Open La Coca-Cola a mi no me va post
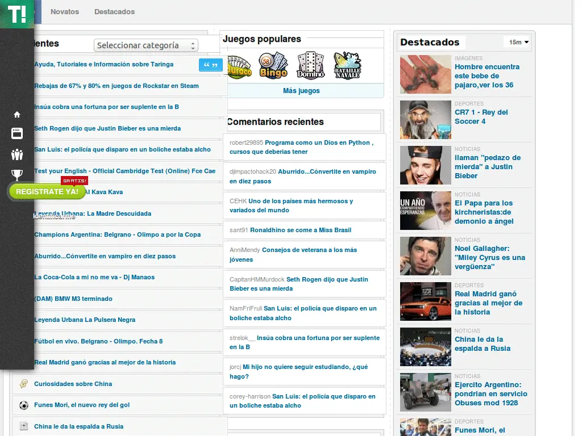Viewport: 582px width, 436px height. [x=94, y=277]
